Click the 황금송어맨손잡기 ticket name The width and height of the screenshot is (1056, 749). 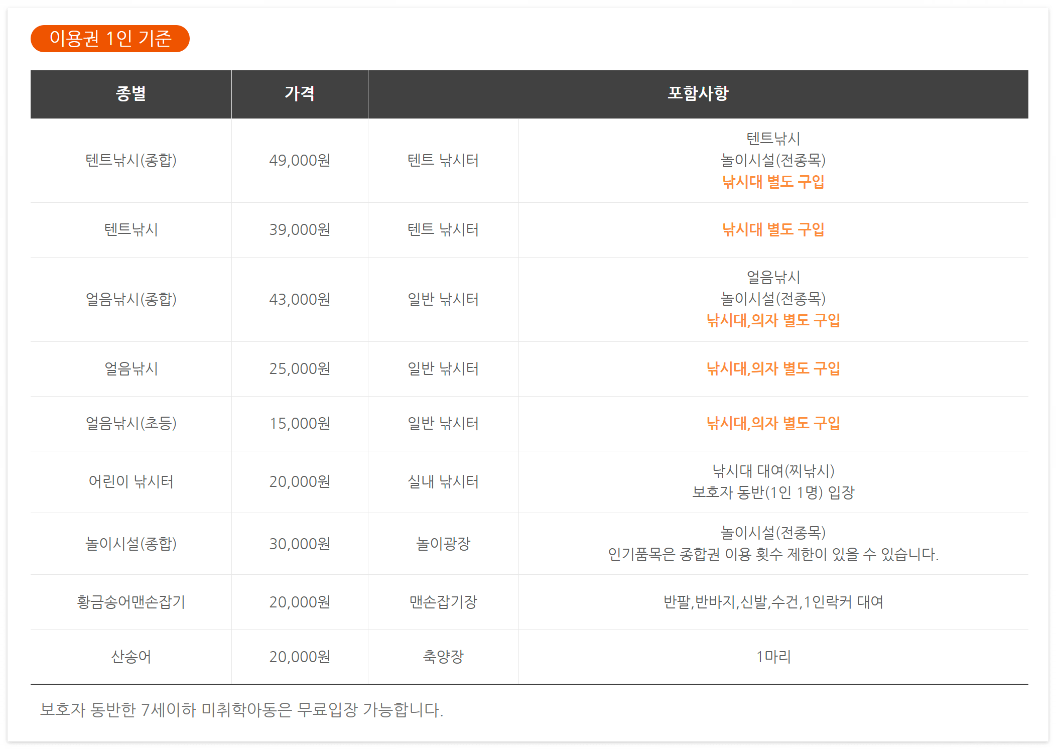130,602
